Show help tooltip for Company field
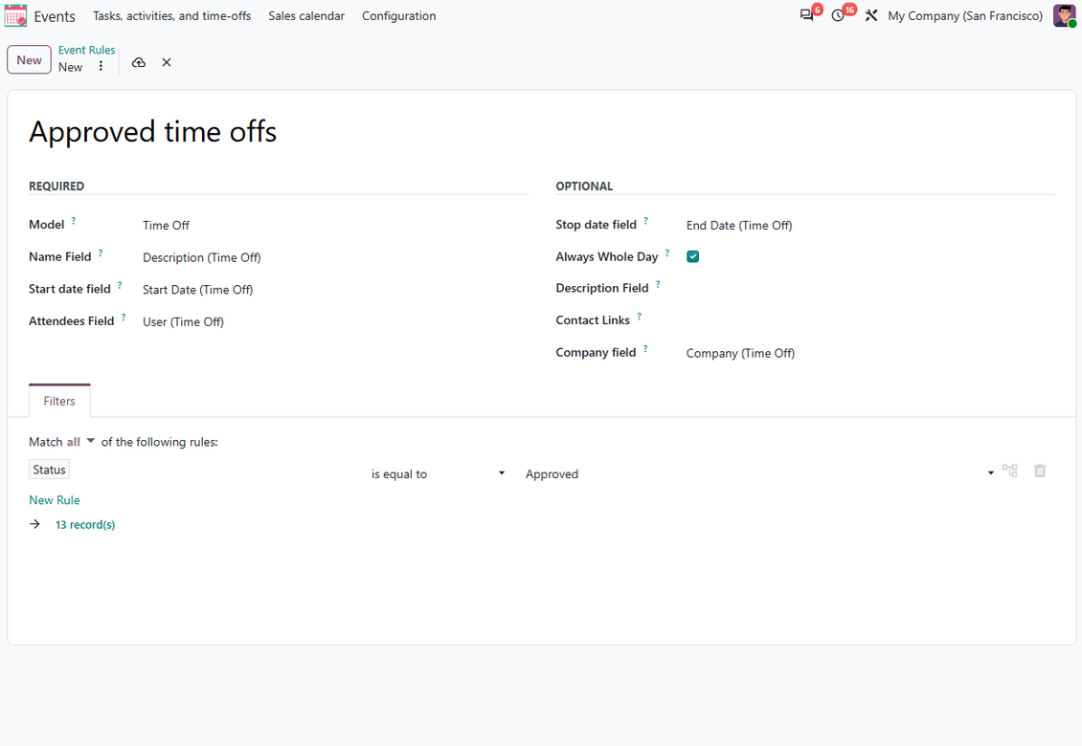Screen dimensions: 1082x746 click(645, 348)
